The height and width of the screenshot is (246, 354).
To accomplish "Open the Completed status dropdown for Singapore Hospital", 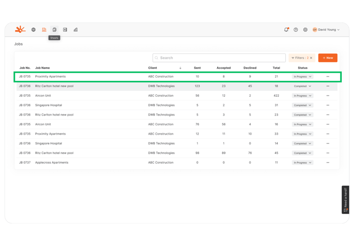I will pos(303,105).
